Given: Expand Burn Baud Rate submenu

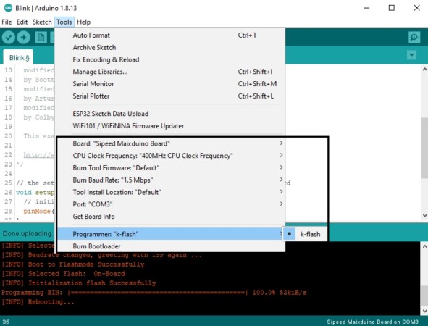Looking at the screenshot, I should click(x=281, y=180).
